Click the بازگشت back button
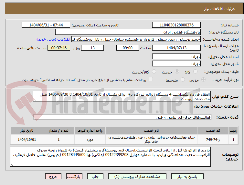The width and height of the screenshot is (244, 185). click(74, 177)
